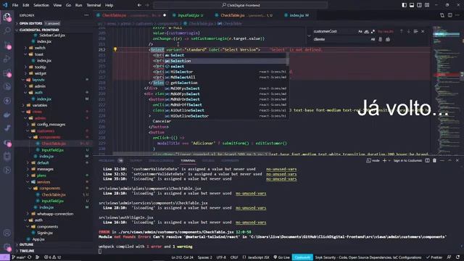Screen dimensions: 464x261
Task: Click split terminal icon in panel
Action: [x=427, y=160]
